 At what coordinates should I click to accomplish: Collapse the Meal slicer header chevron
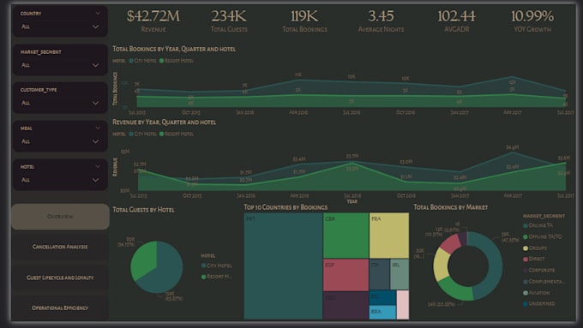coord(98,128)
